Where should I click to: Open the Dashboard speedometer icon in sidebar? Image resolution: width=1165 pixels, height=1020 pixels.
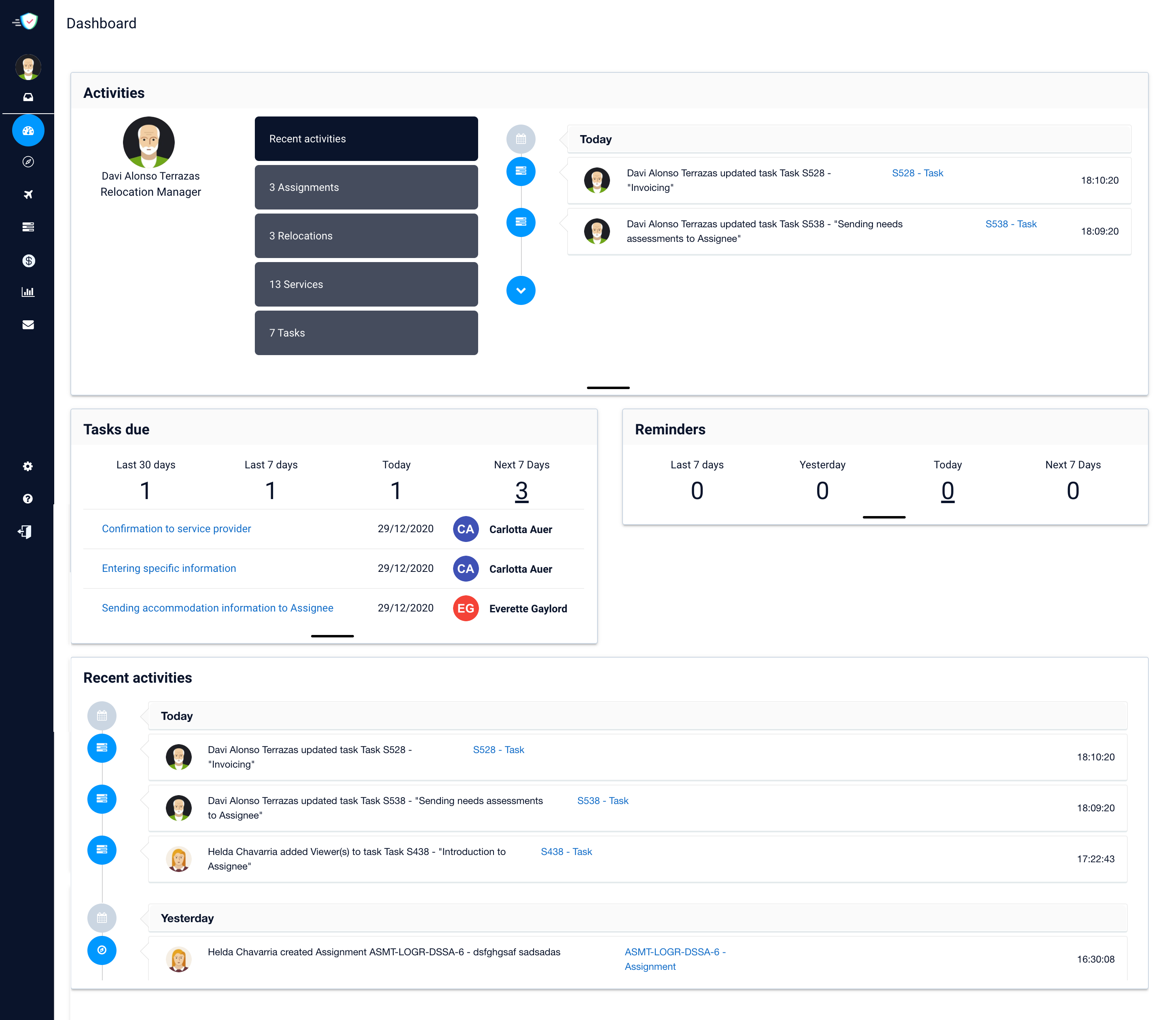tap(28, 130)
